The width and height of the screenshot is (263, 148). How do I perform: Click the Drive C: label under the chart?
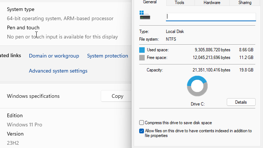coord(197,104)
